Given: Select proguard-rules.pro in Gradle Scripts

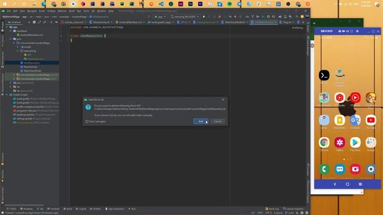Looking at the screenshot, I should [x=26, y=110].
